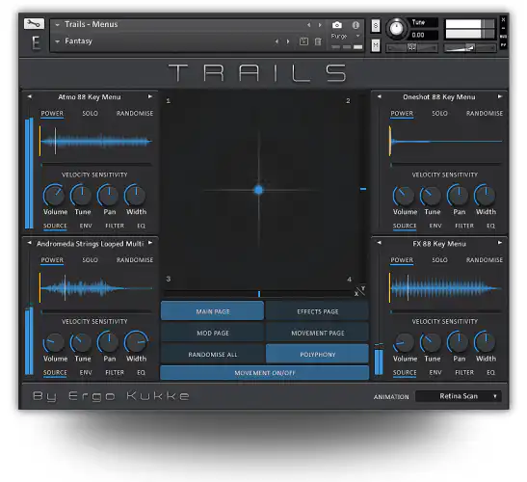Screen dimensions: 527x482
Task: Save the Fantasy snapshot with the disk icon
Action: pos(303,41)
